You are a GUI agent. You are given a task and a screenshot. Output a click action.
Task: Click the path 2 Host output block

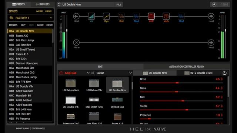click(211, 42)
